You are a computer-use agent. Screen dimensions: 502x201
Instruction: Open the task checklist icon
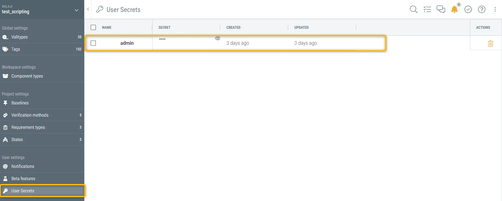click(427, 9)
